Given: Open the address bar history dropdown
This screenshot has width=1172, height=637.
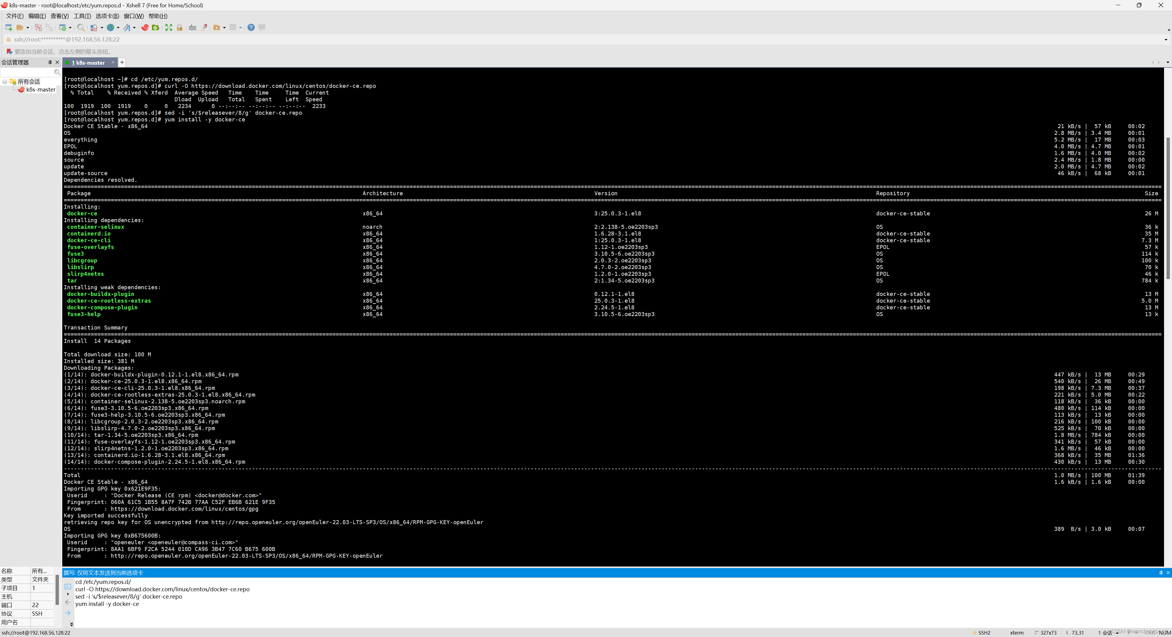Looking at the screenshot, I should click(x=1166, y=39).
